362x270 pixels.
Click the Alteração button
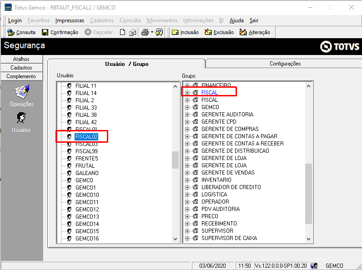[255, 32]
